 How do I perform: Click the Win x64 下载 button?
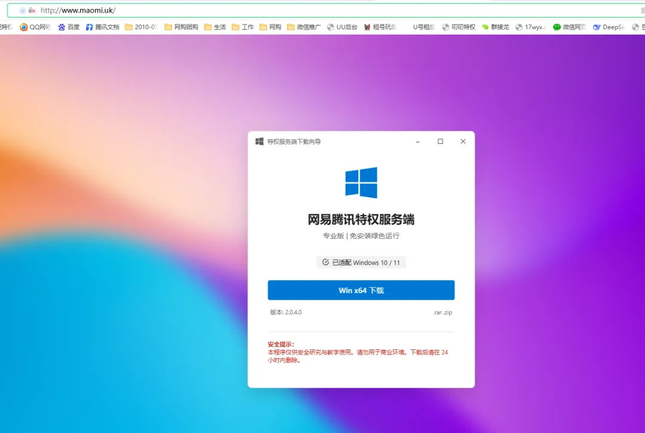point(361,290)
